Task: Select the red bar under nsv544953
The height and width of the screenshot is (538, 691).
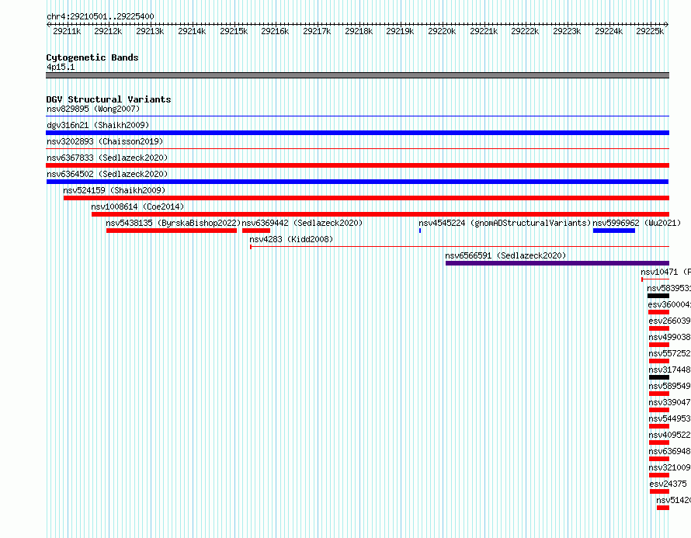Action: [x=659, y=426]
